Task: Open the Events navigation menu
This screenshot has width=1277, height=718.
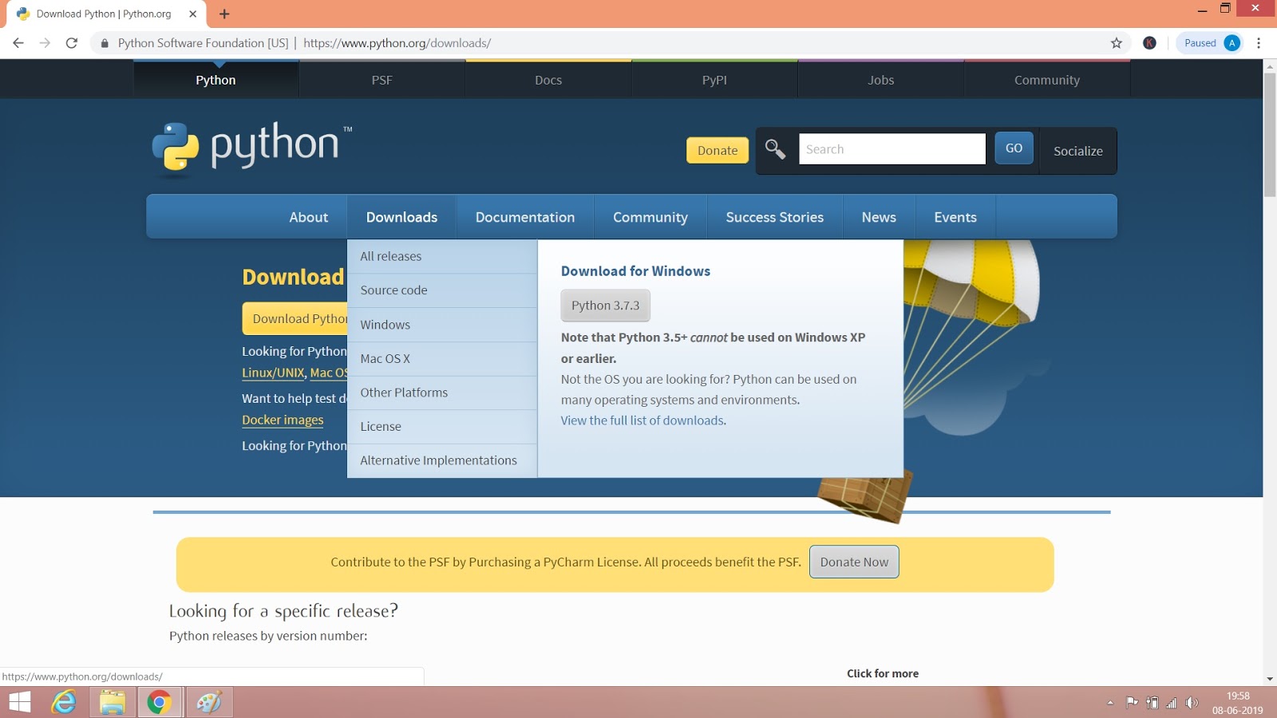Action: click(955, 217)
